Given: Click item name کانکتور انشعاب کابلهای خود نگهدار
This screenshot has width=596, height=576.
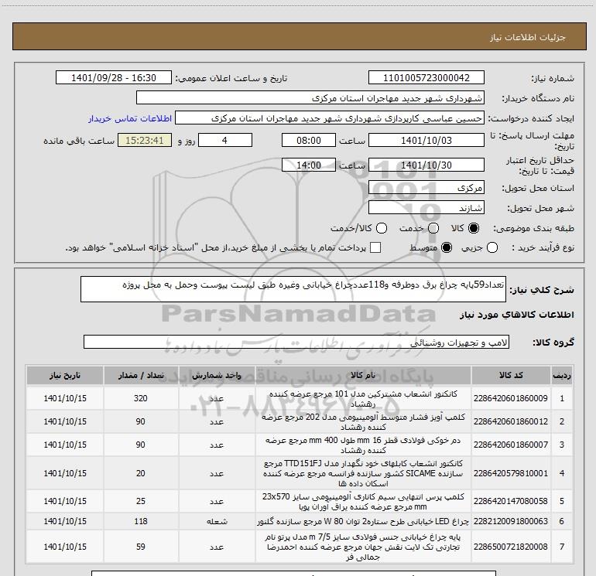Looking at the screenshot, I should tap(363, 473).
